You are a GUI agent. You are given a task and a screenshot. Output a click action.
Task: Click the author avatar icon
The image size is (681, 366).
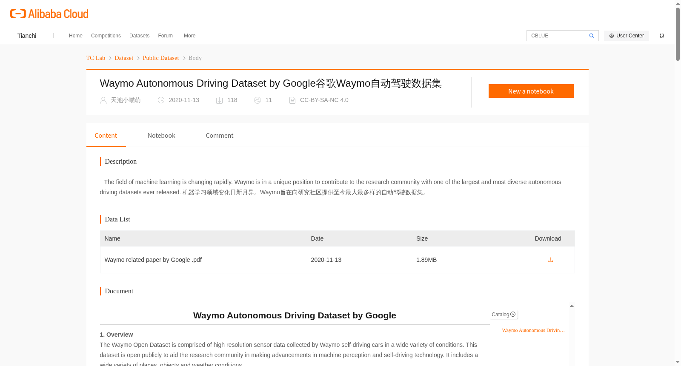103,100
